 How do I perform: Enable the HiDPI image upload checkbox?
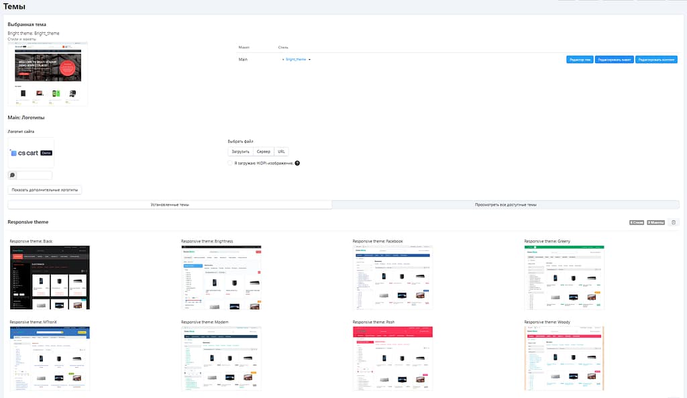click(x=230, y=163)
